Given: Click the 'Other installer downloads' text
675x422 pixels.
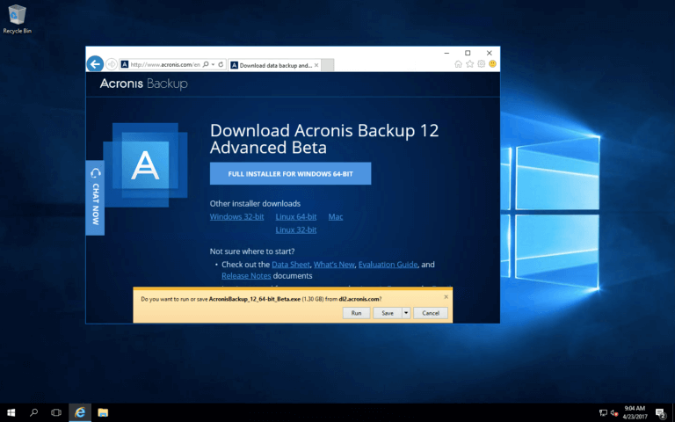Looking at the screenshot, I should coord(255,203).
